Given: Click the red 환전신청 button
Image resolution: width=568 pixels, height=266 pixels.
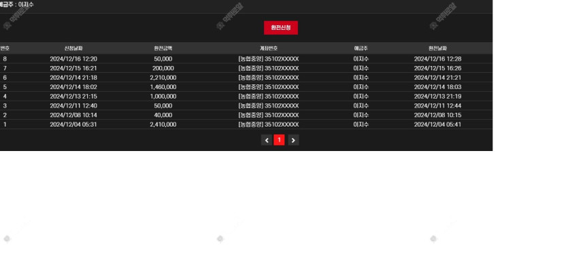Looking at the screenshot, I should coord(281,28).
